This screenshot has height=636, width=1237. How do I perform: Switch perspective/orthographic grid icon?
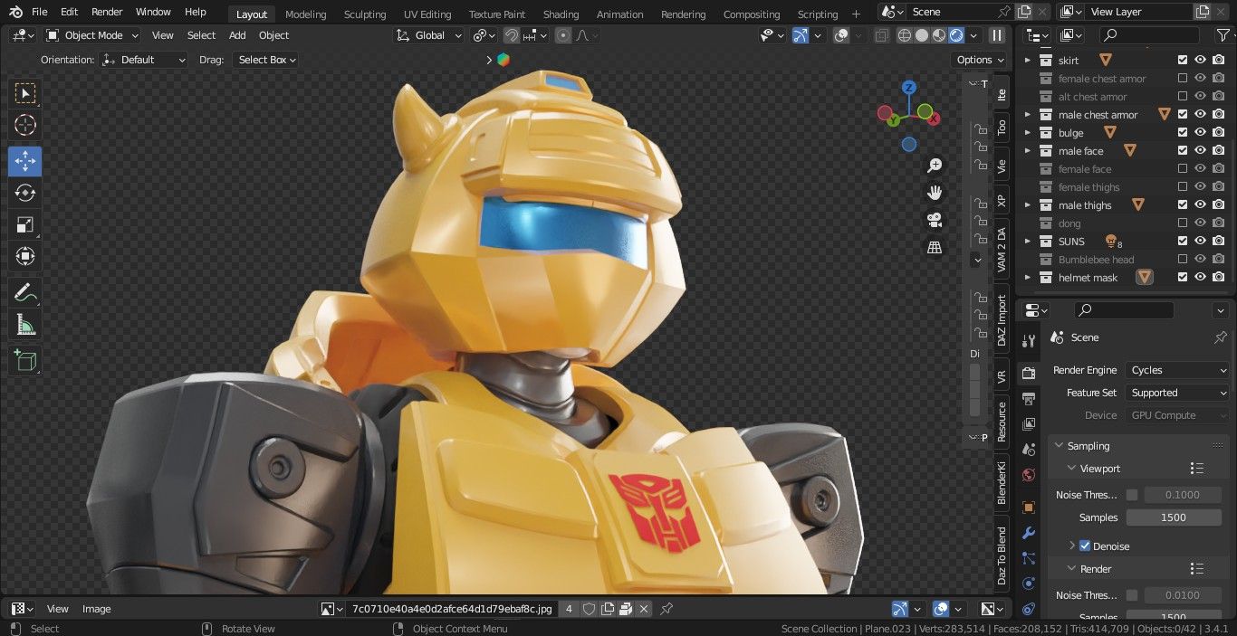click(x=935, y=247)
